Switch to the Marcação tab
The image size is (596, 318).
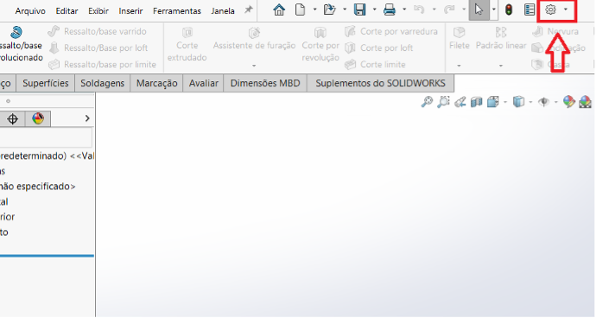click(x=156, y=83)
